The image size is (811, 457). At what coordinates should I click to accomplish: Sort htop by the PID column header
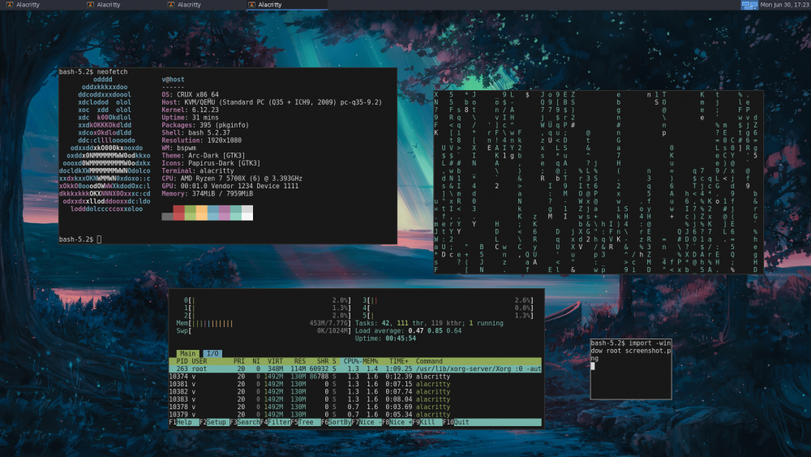click(182, 361)
